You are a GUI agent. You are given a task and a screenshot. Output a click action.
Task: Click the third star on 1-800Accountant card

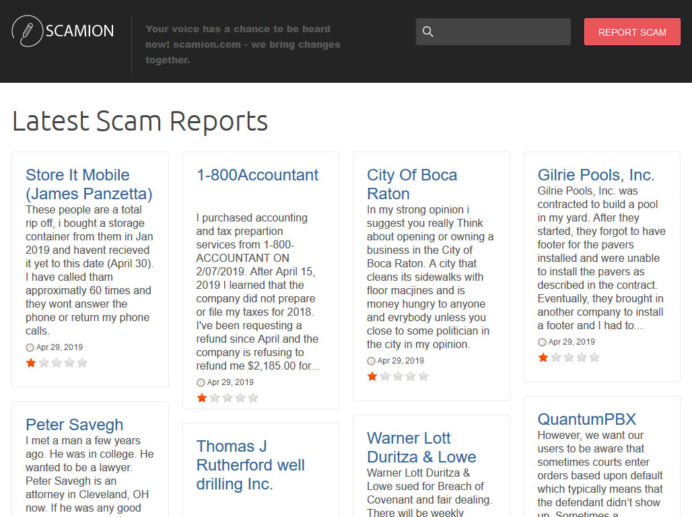coord(228,398)
